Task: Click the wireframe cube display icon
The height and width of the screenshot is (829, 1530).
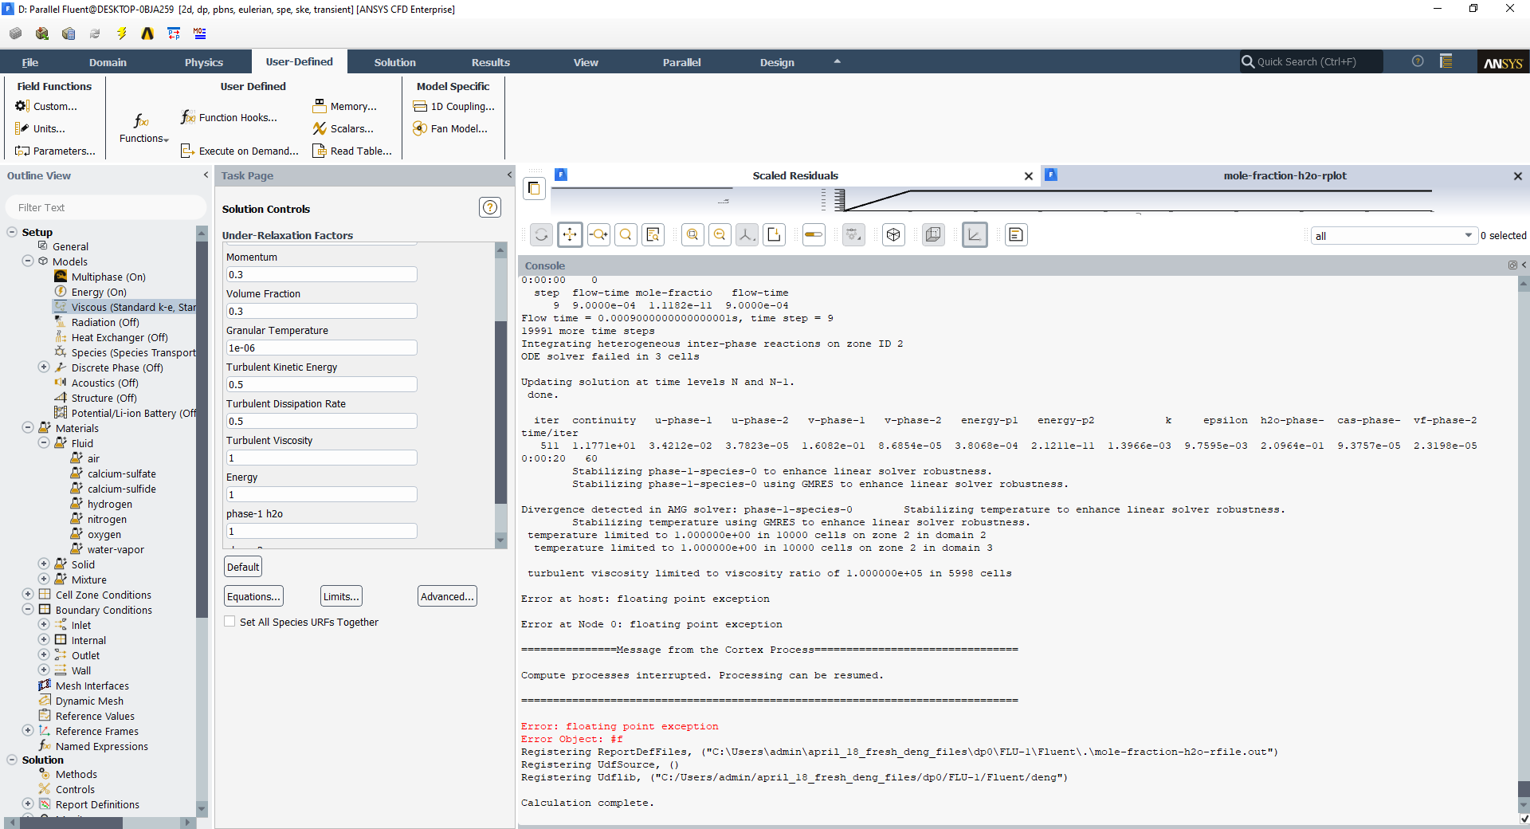Action: (893, 234)
